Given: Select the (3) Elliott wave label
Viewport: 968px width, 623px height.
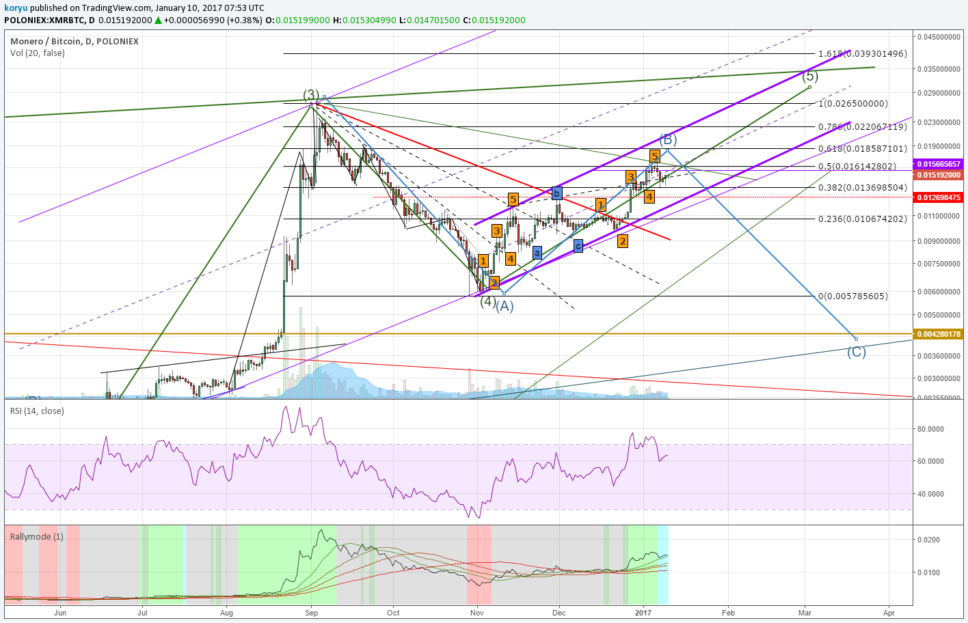Looking at the screenshot, I should [311, 94].
